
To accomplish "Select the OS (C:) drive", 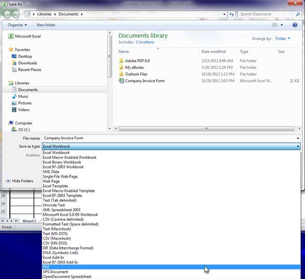I will 21,129.
